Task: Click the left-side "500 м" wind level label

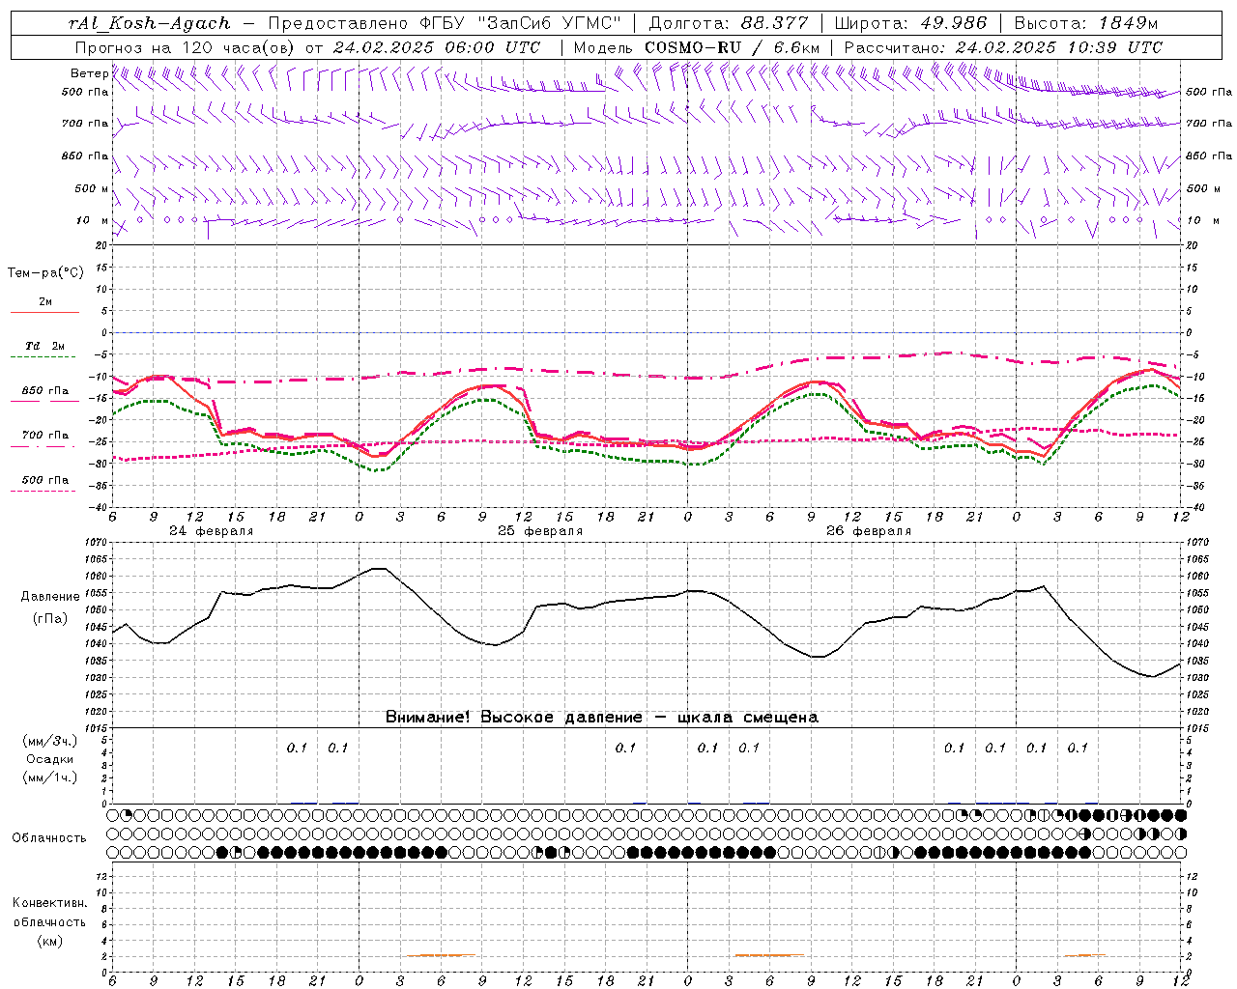Action: pyautogui.click(x=92, y=188)
